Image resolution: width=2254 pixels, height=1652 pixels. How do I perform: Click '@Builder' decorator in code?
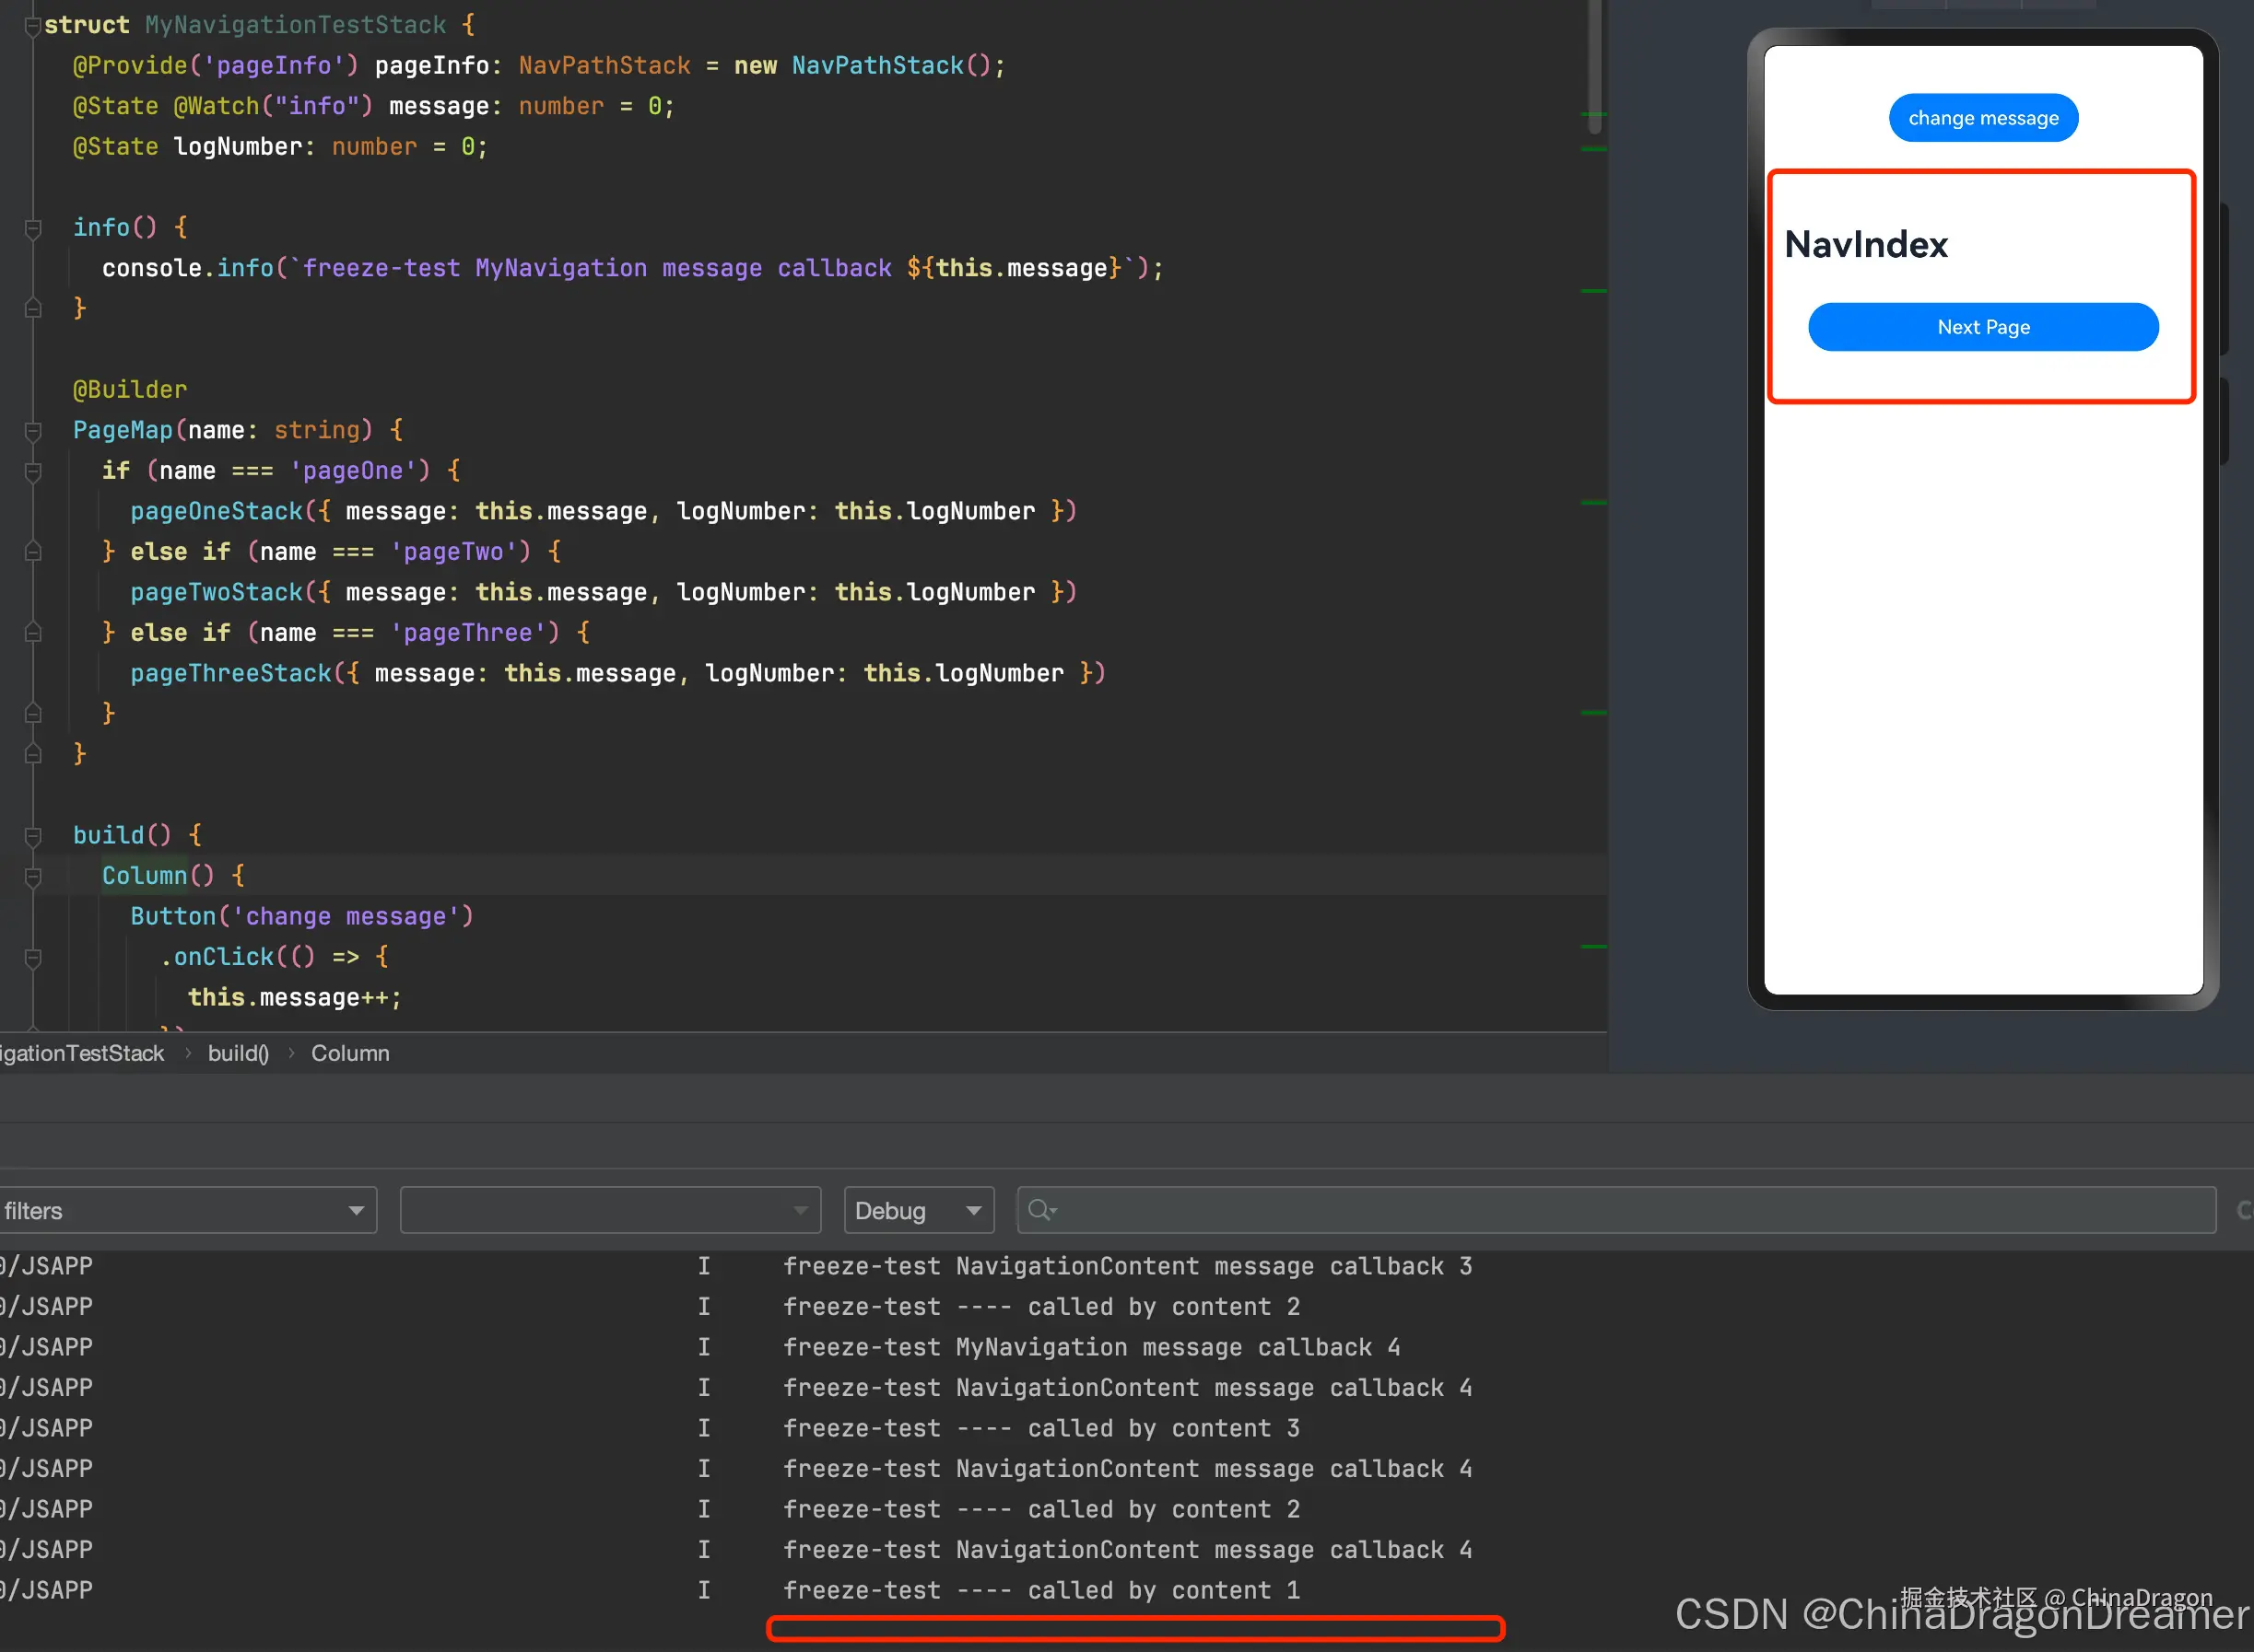click(130, 389)
